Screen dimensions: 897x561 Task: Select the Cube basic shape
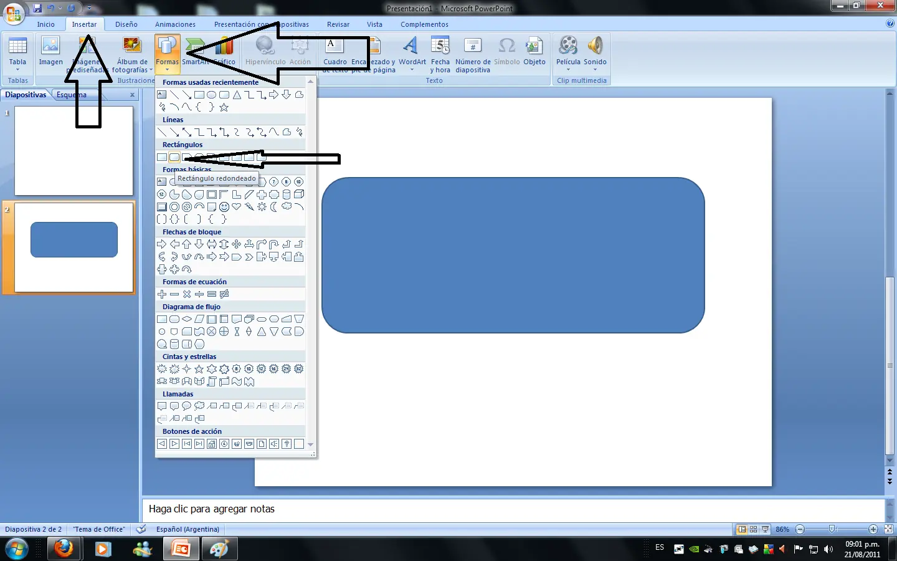[x=299, y=194]
